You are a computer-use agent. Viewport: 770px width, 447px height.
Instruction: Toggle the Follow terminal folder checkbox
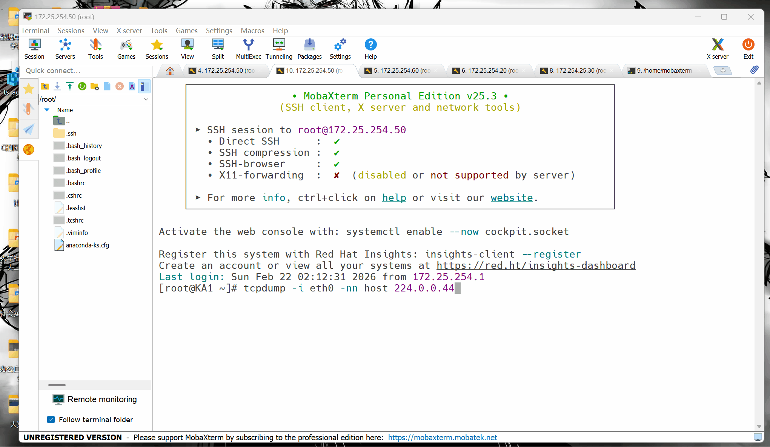[51, 420]
